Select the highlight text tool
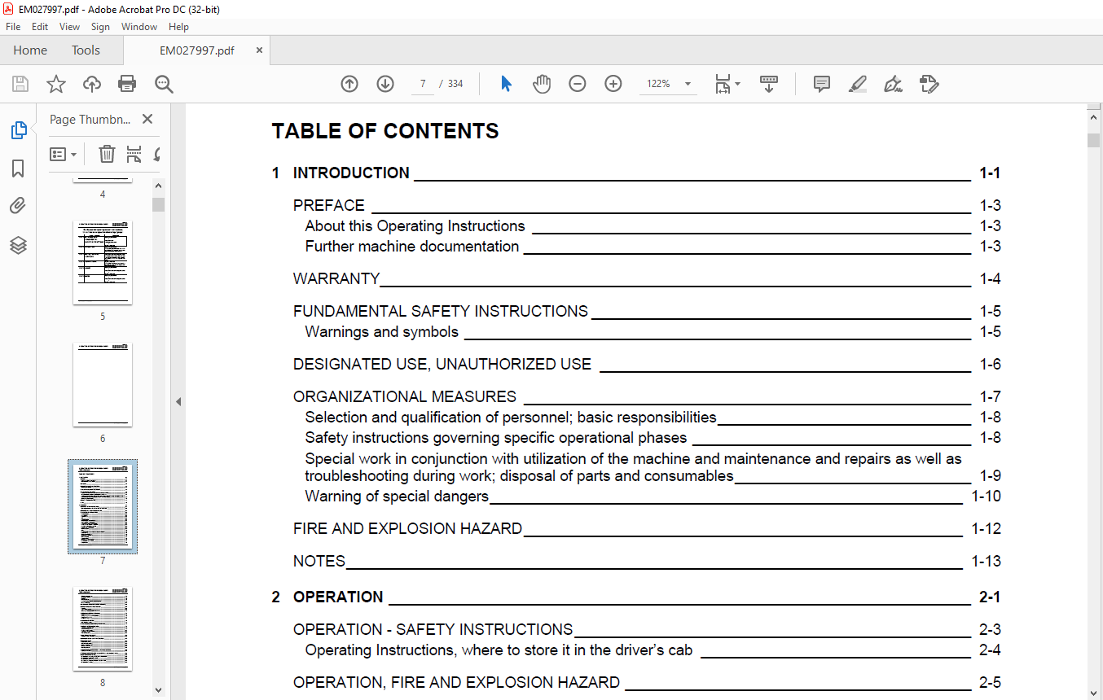 click(x=857, y=84)
